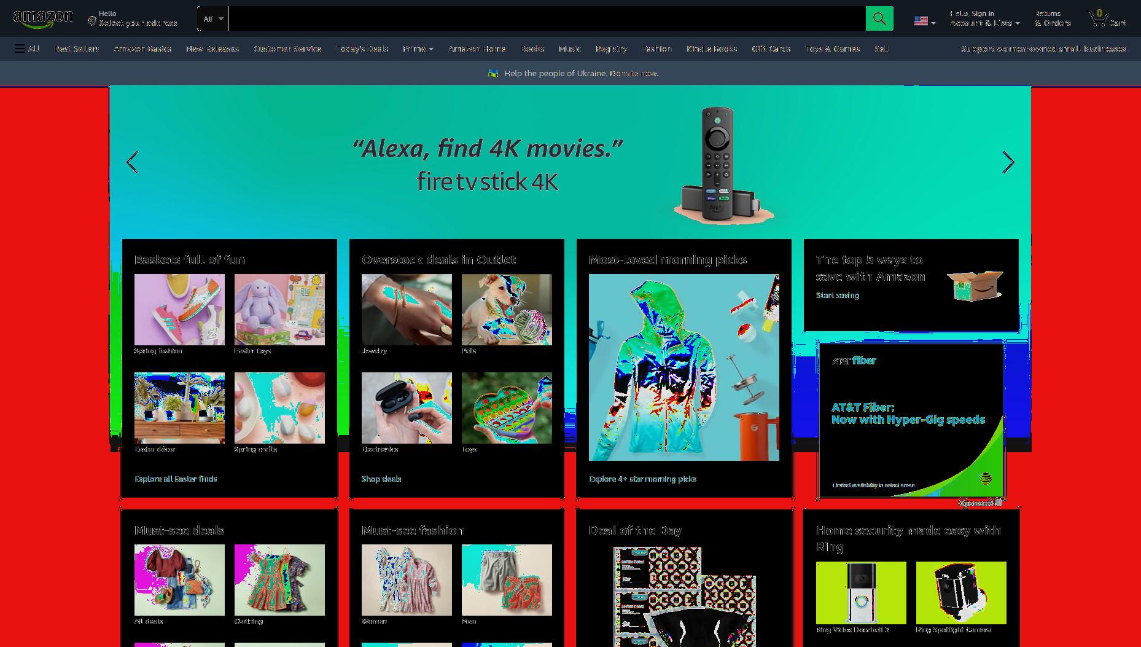Click the location pin address selector
The width and height of the screenshot is (1141, 647).
point(133,18)
